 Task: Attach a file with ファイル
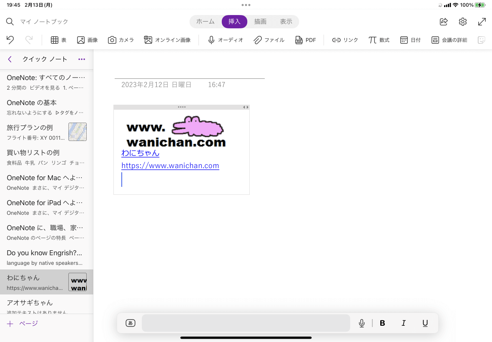[269, 40]
